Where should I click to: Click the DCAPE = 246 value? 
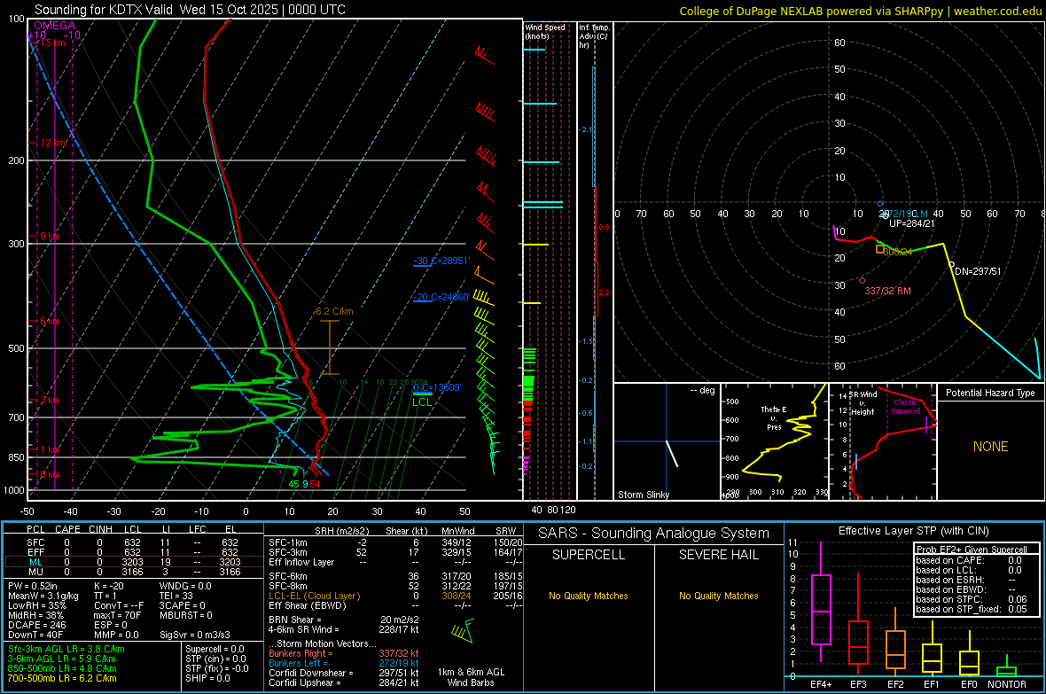[37, 625]
